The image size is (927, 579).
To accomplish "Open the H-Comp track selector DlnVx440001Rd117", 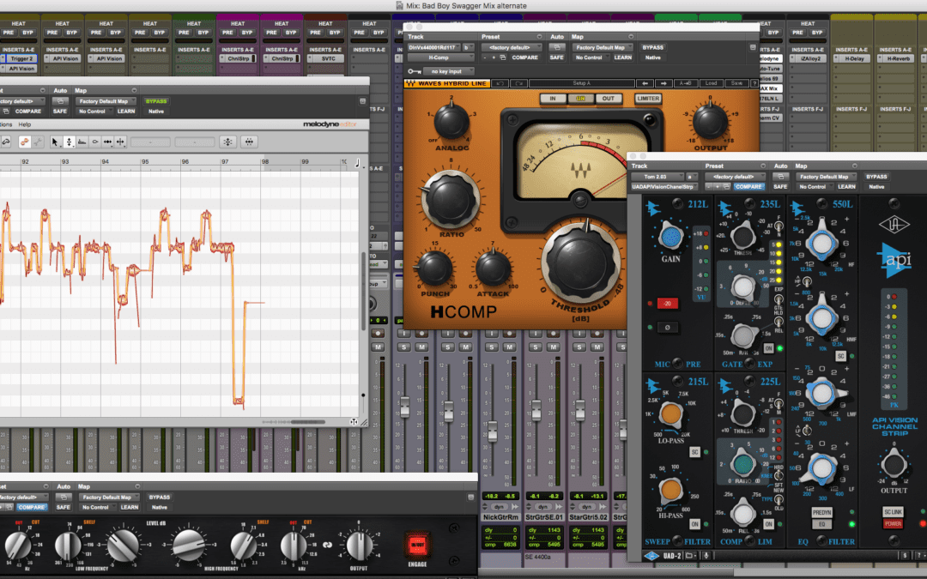I will [434, 47].
